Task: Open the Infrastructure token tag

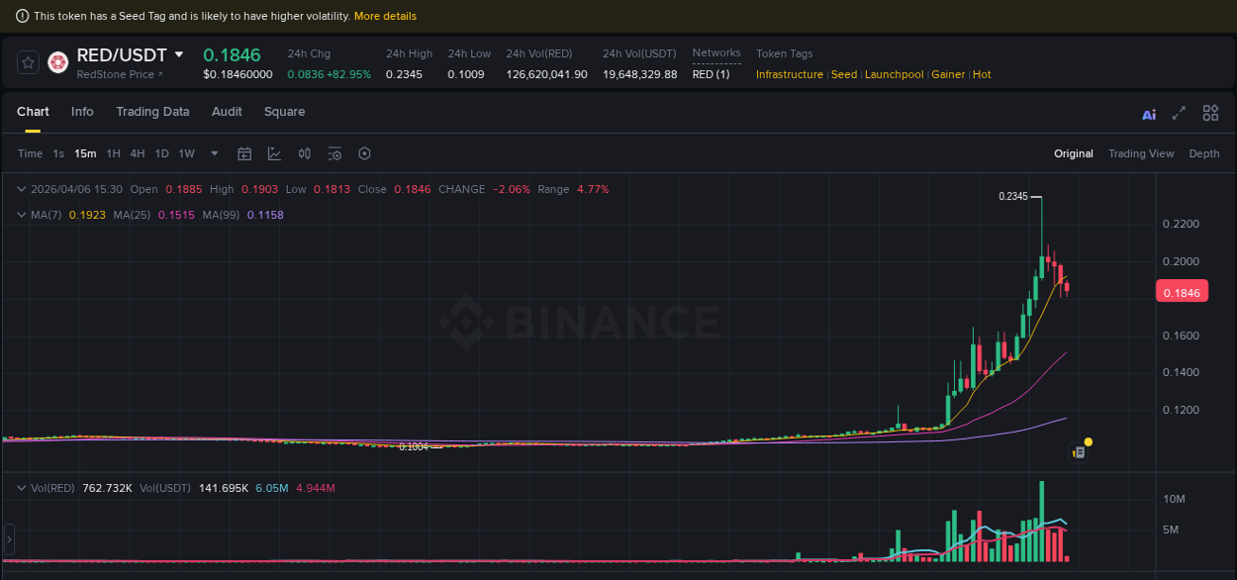Action: [x=790, y=74]
